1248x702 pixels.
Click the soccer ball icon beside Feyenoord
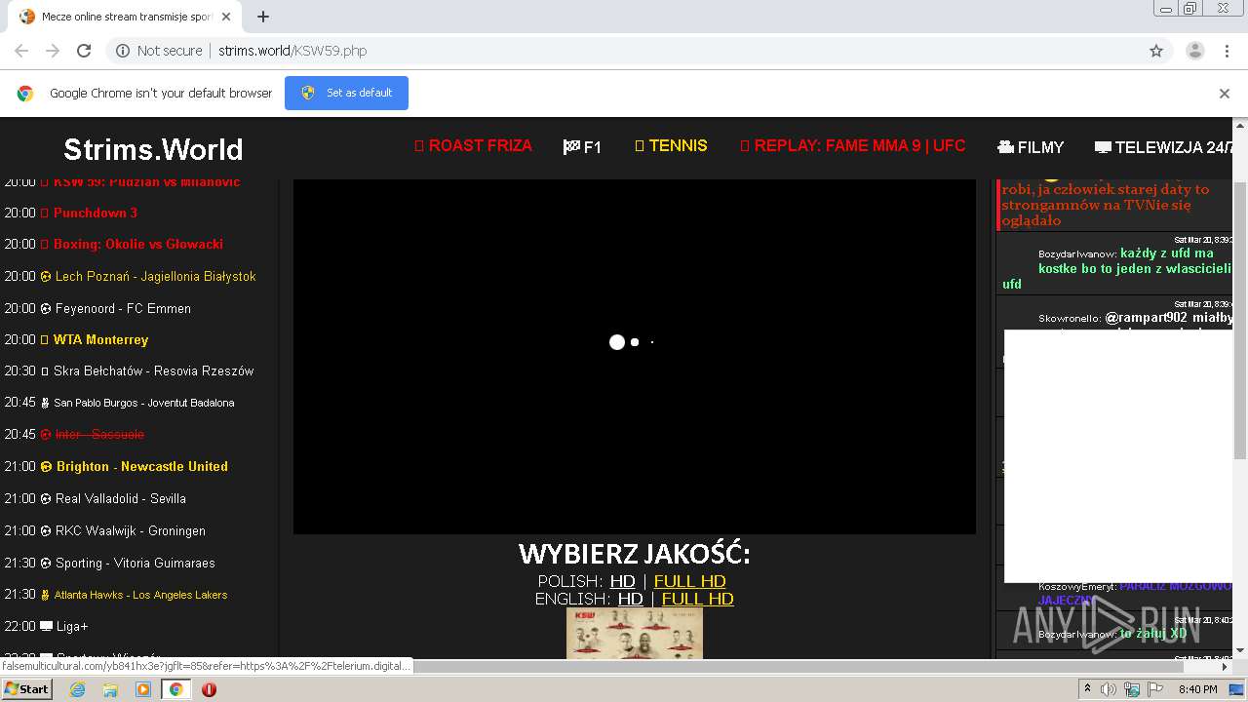tap(45, 308)
